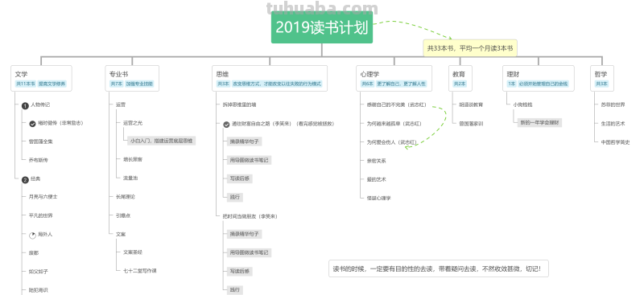
Task: Click the 共7本 label under 专业书
Action: point(116,84)
